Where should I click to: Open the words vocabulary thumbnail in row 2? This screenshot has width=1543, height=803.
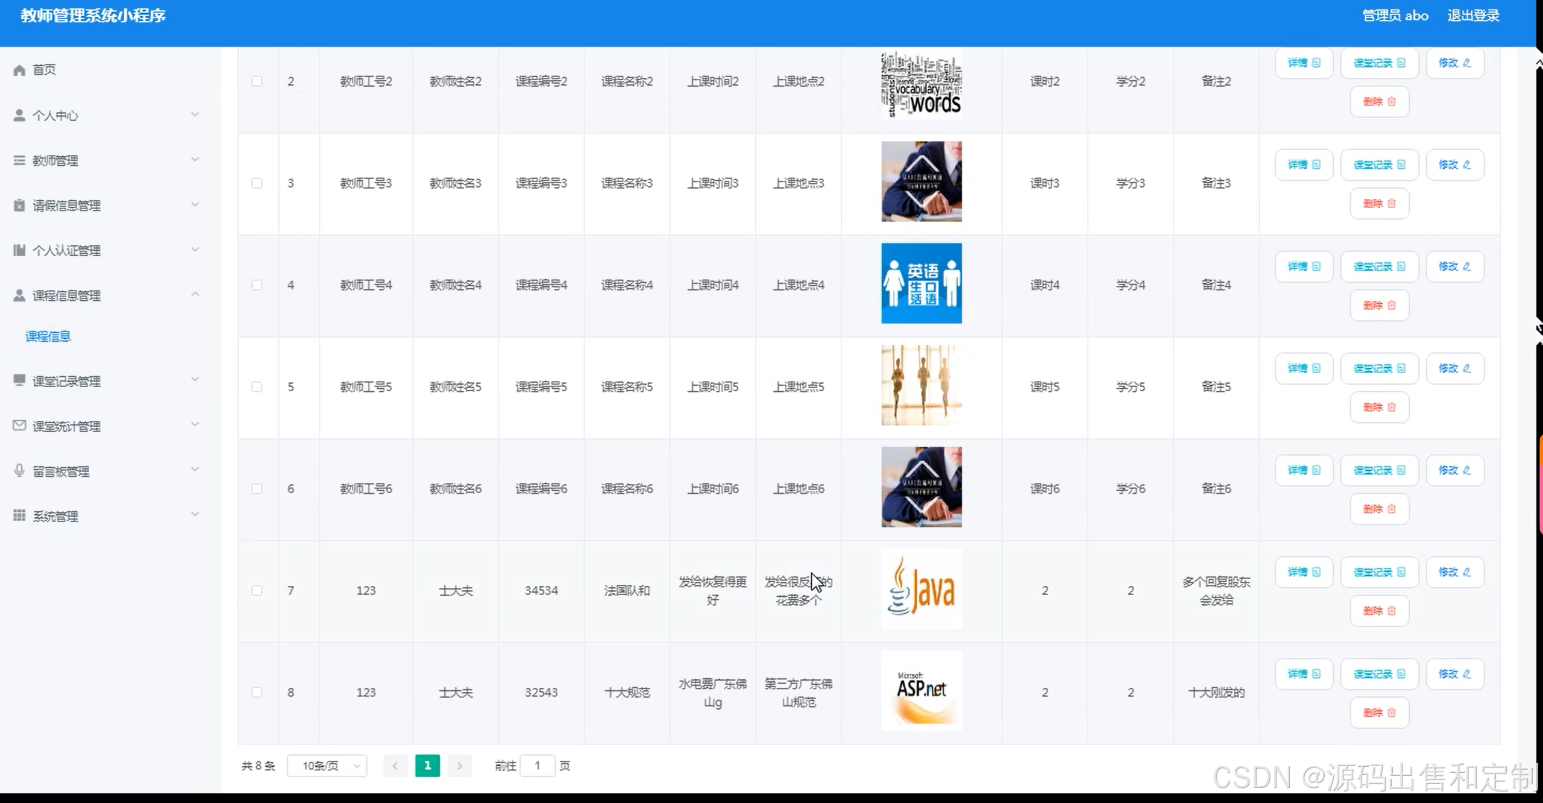coord(922,84)
